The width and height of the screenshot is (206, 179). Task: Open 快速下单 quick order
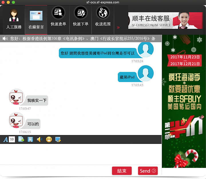pos(80,20)
